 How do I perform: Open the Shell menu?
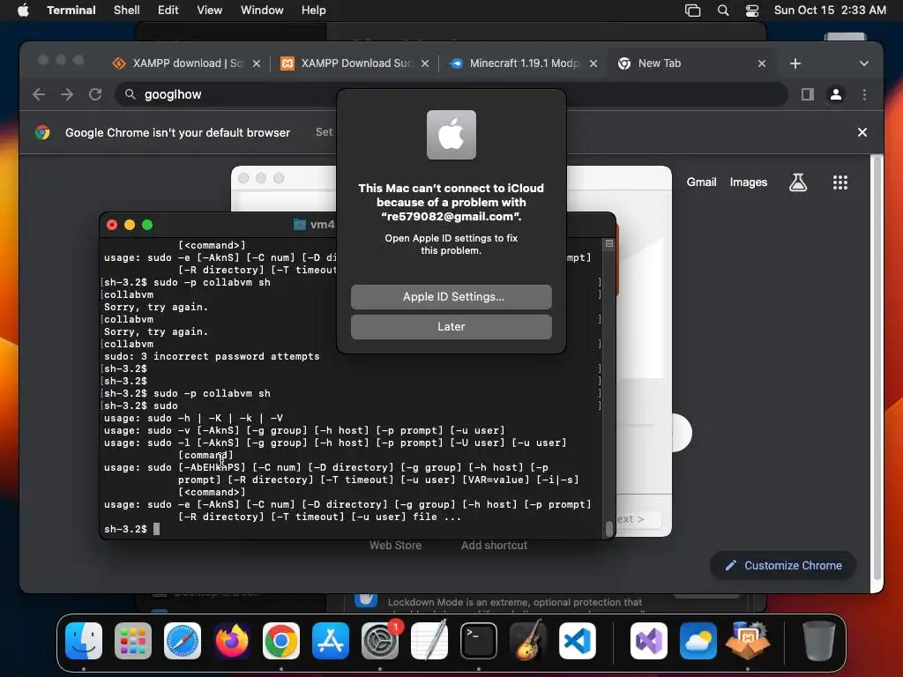point(127,10)
